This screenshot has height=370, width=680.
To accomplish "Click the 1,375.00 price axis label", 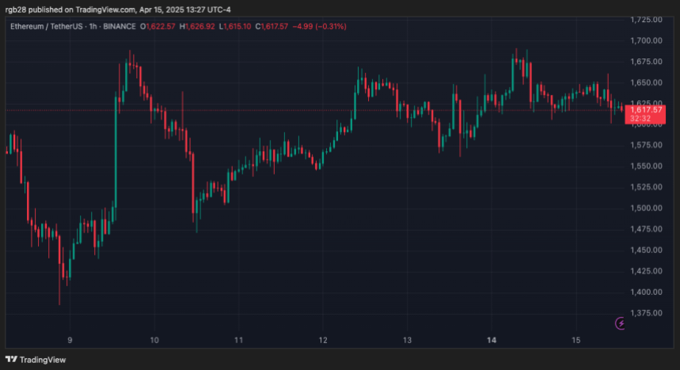I will [x=649, y=313].
